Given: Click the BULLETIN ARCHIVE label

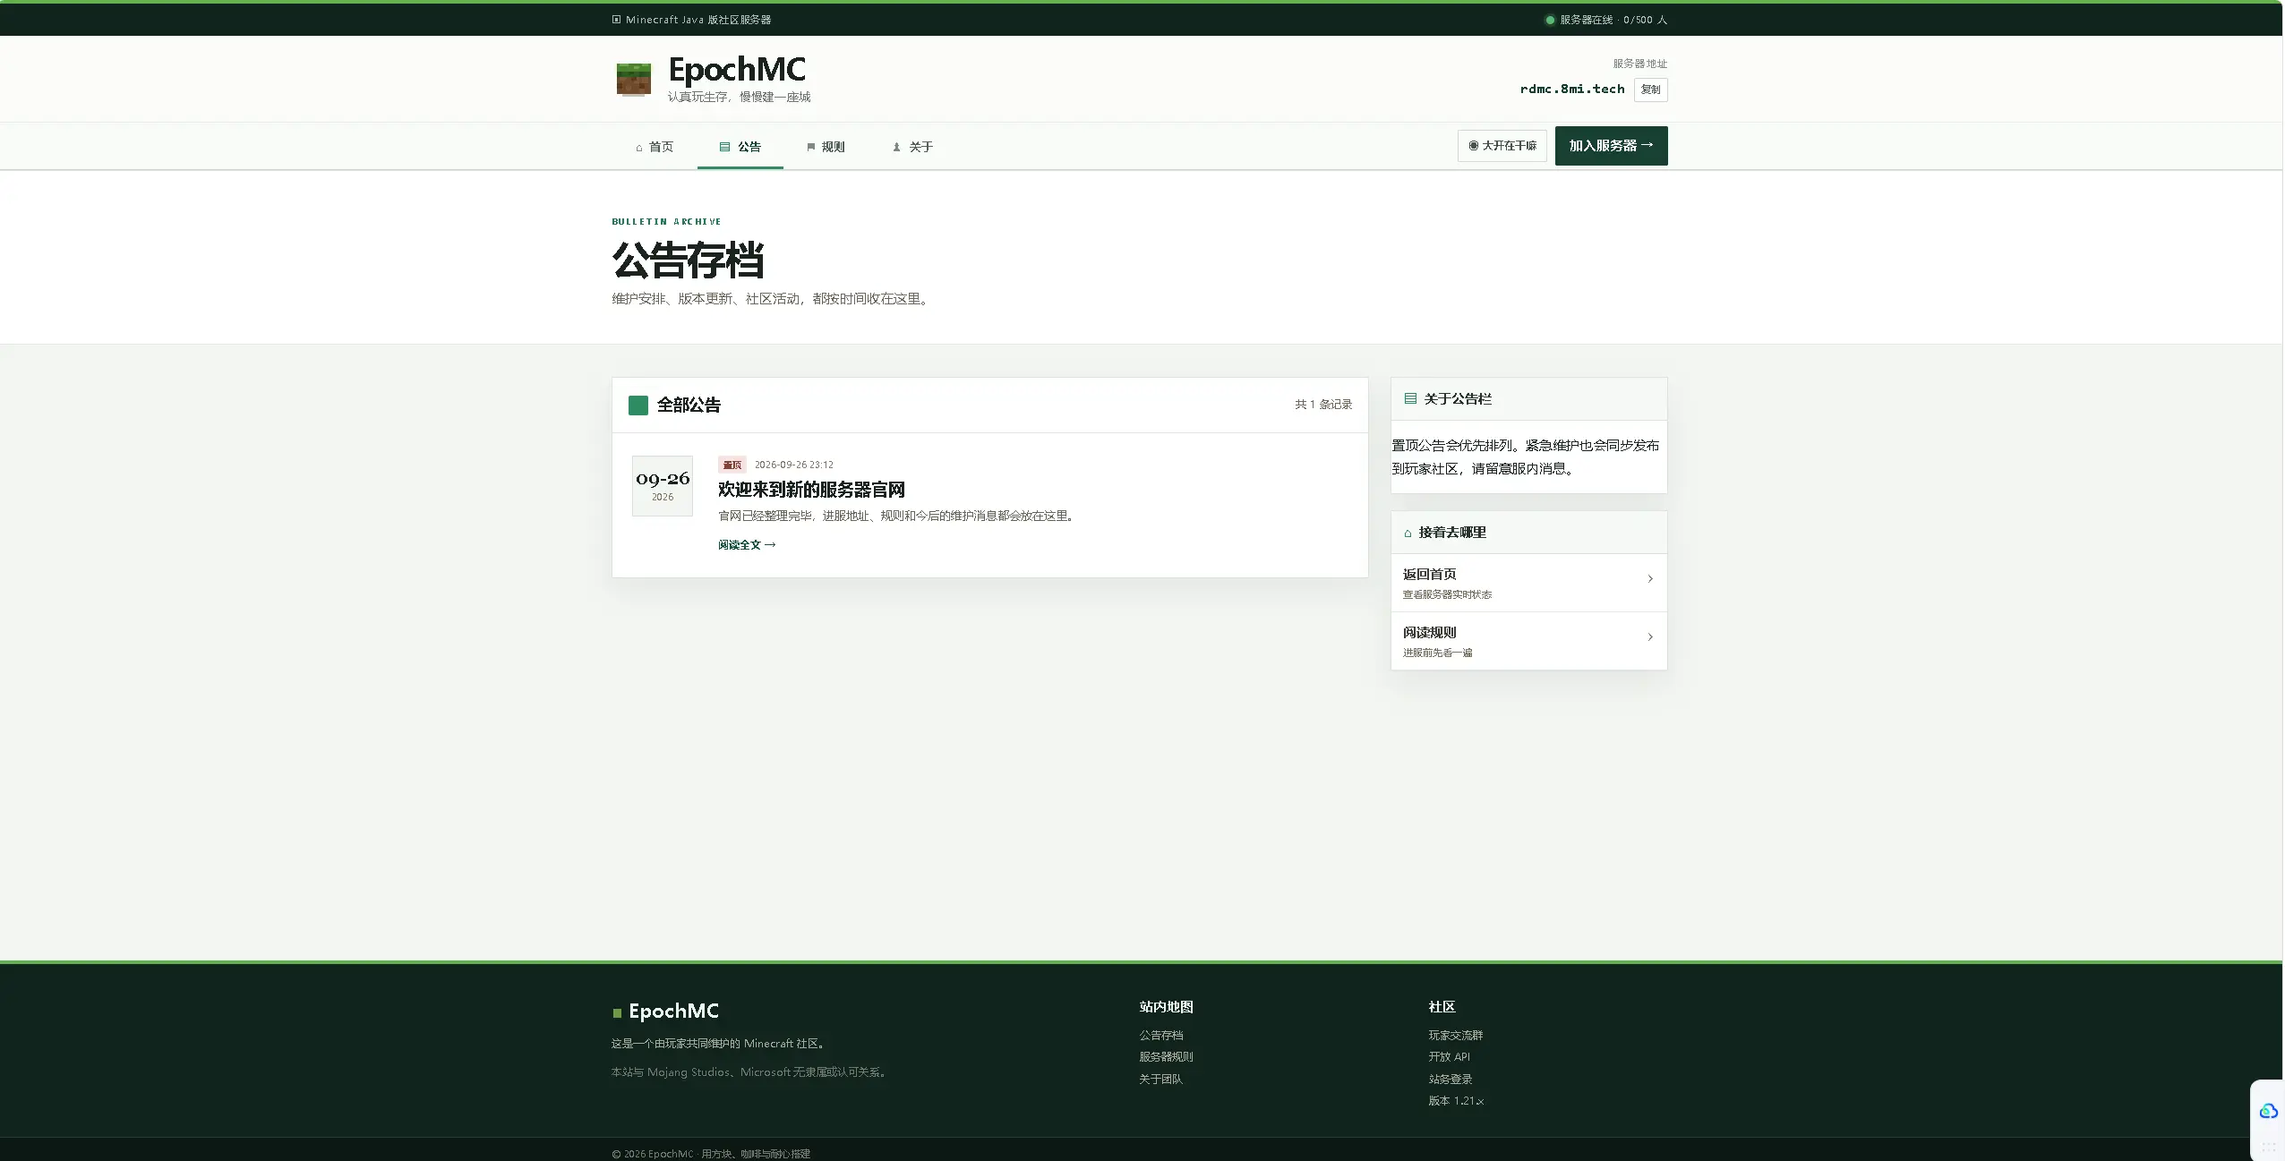Looking at the screenshot, I should click(666, 221).
